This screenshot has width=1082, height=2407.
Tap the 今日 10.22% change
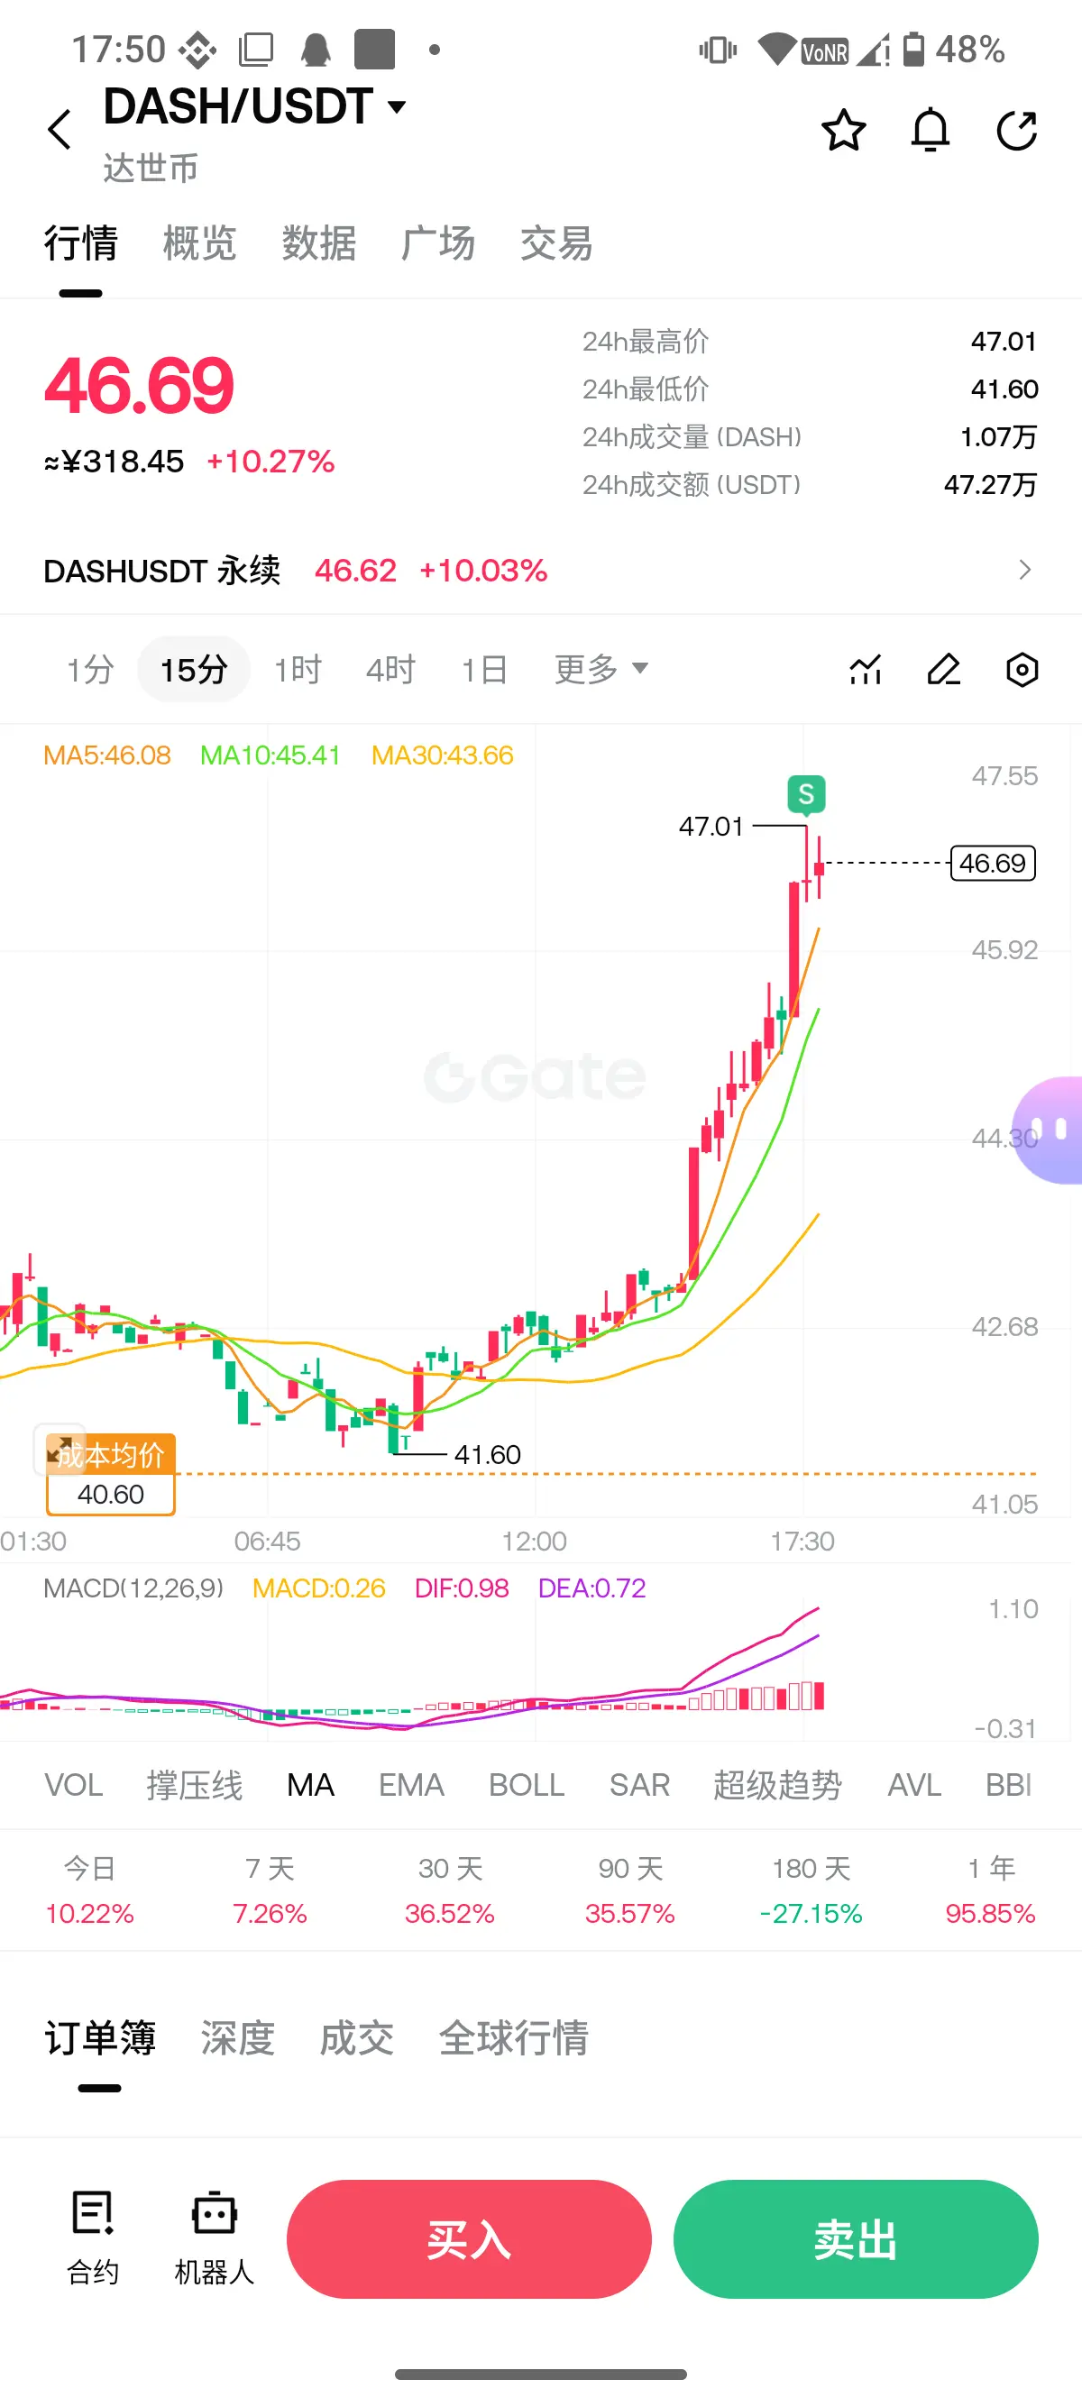click(89, 1891)
